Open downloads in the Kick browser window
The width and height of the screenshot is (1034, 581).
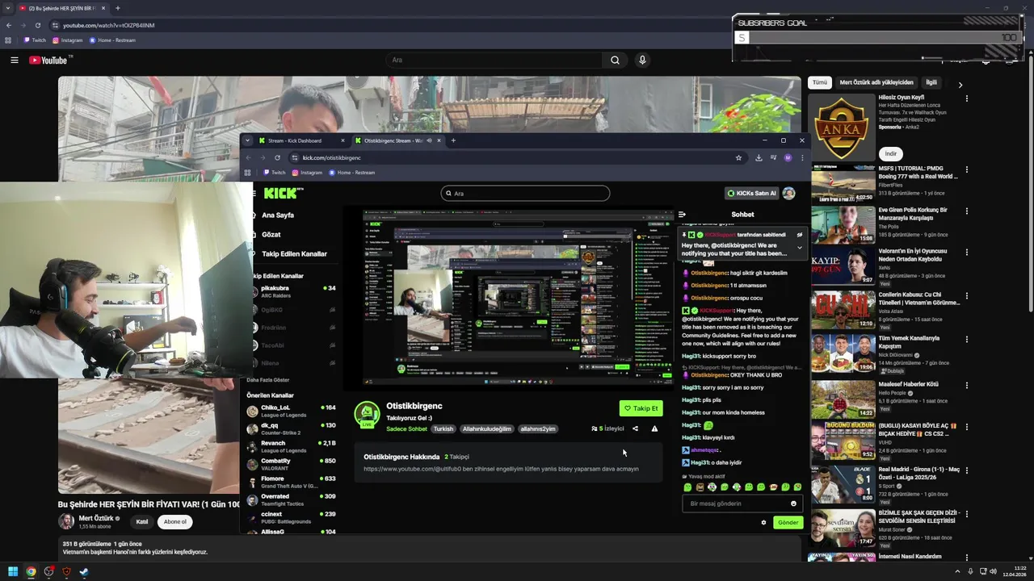pos(759,157)
